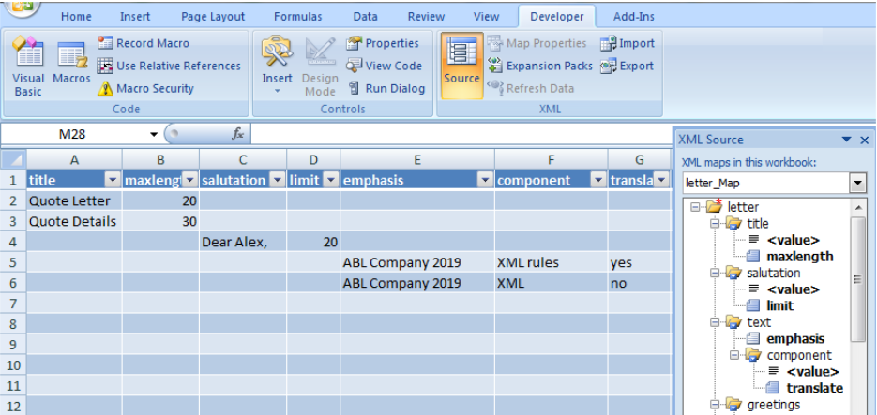The height and width of the screenshot is (415, 877).
Task: Open the Name Box dropdown
Action: tap(153, 134)
